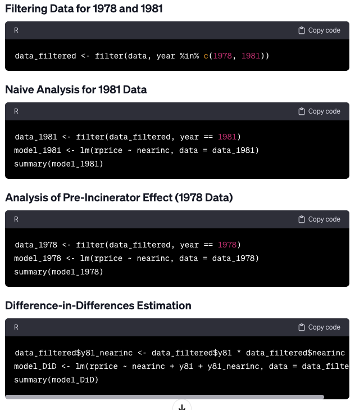Click the R language label in first code block

16,30
